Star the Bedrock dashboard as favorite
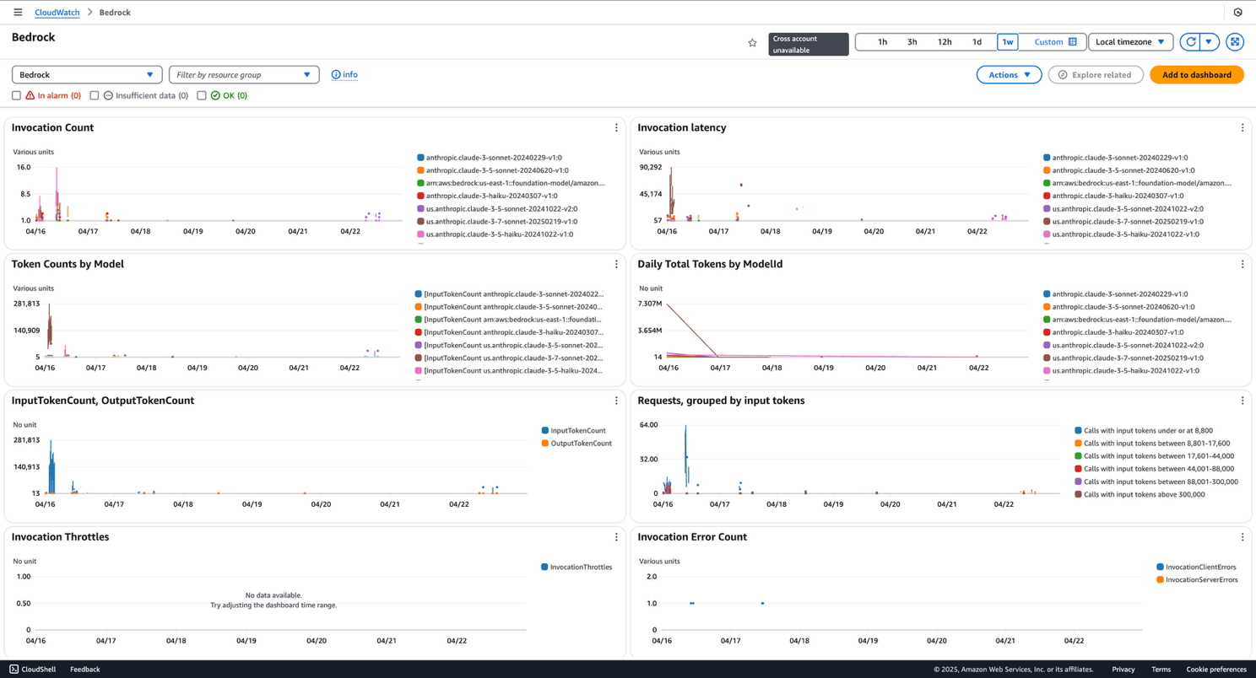Image resolution: width=1256 pixels, height=678 pixels. pos(752,41)
